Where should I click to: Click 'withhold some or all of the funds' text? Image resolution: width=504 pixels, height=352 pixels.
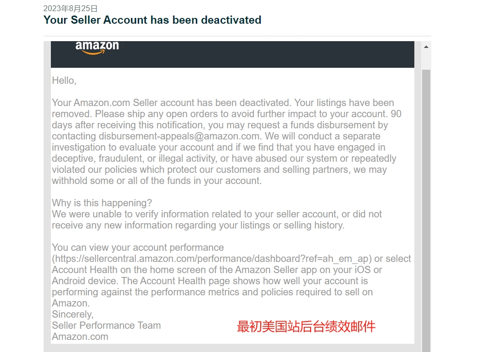tap(122, 181)
